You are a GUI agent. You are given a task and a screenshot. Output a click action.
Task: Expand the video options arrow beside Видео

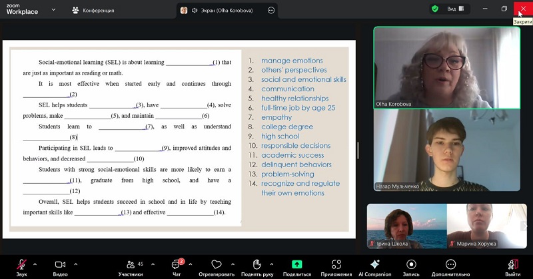[74, 263]
